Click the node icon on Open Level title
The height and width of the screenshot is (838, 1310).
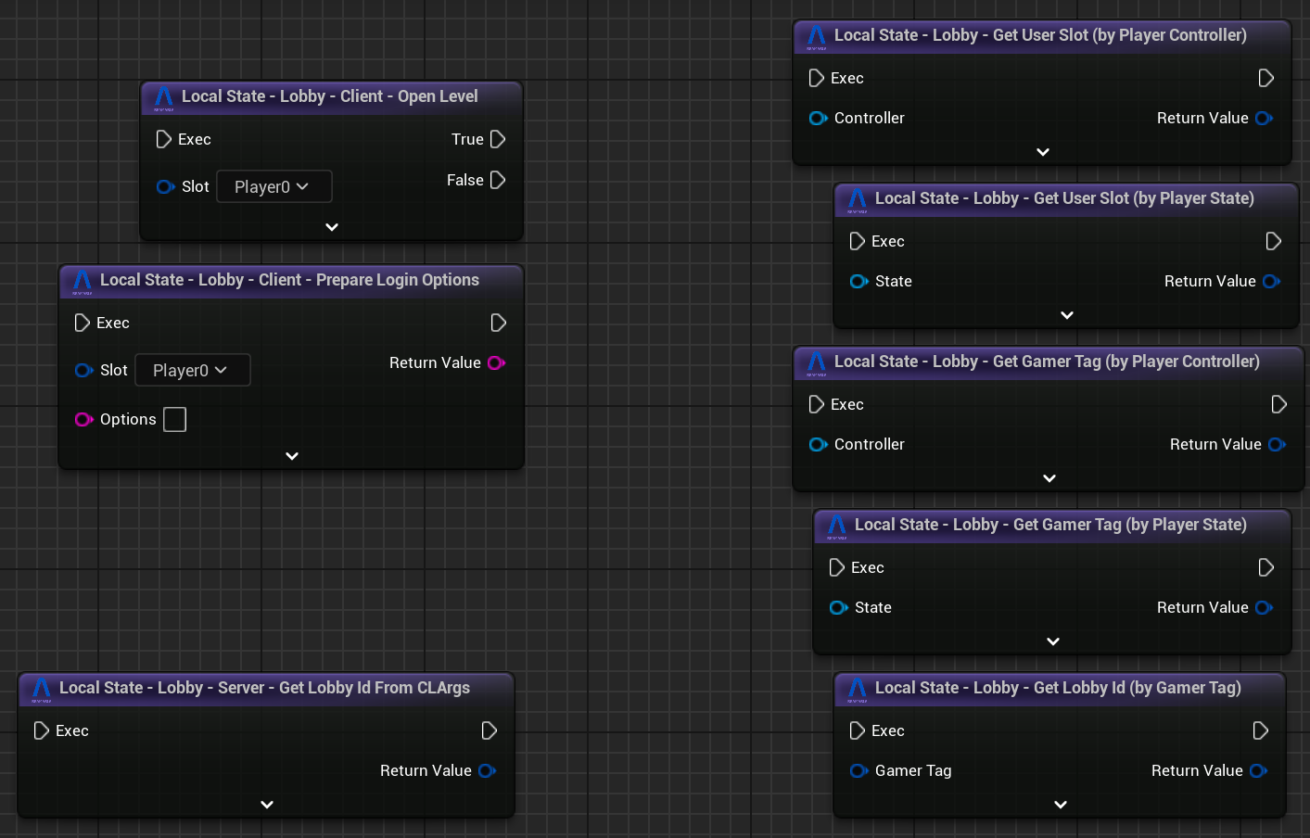164,97
